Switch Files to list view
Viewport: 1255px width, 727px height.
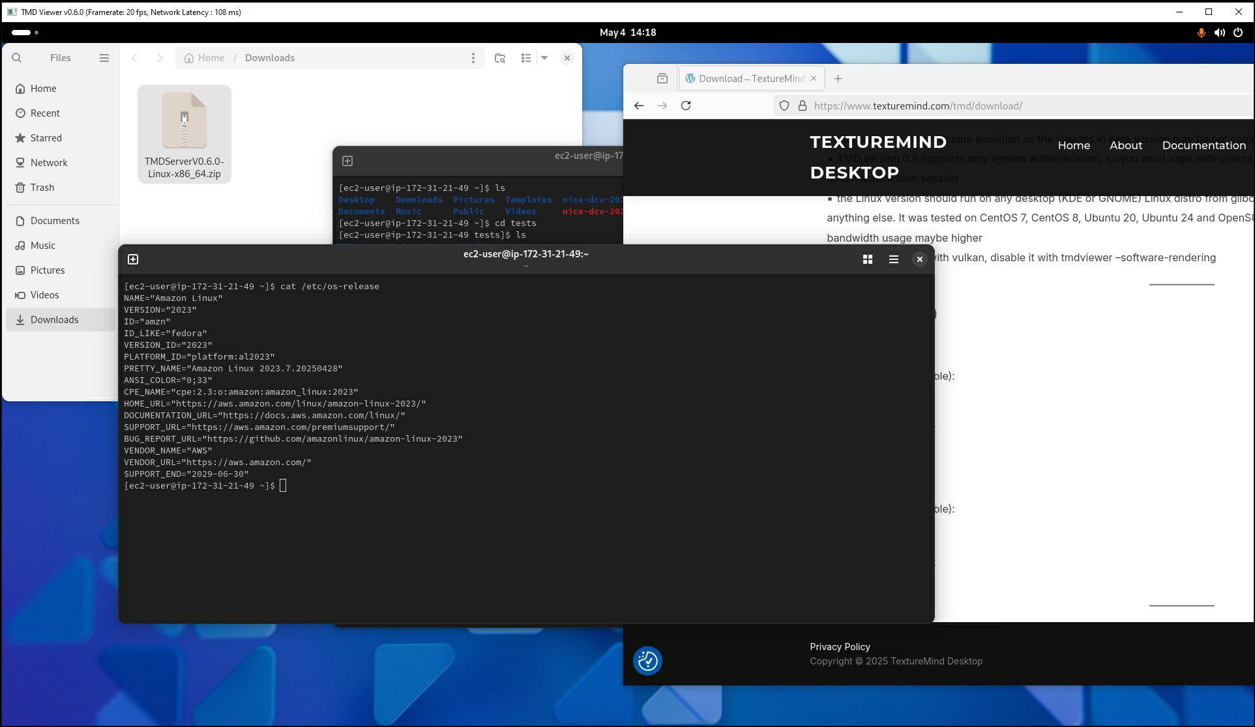click(x=526, y=58)
